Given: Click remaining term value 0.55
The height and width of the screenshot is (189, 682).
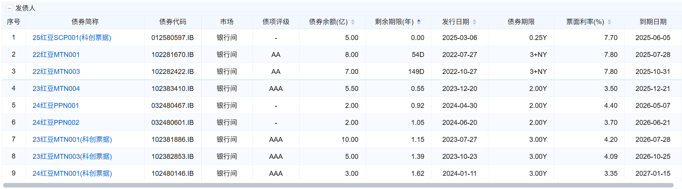Looking at the screenshot, I should [x=418, y=89].
